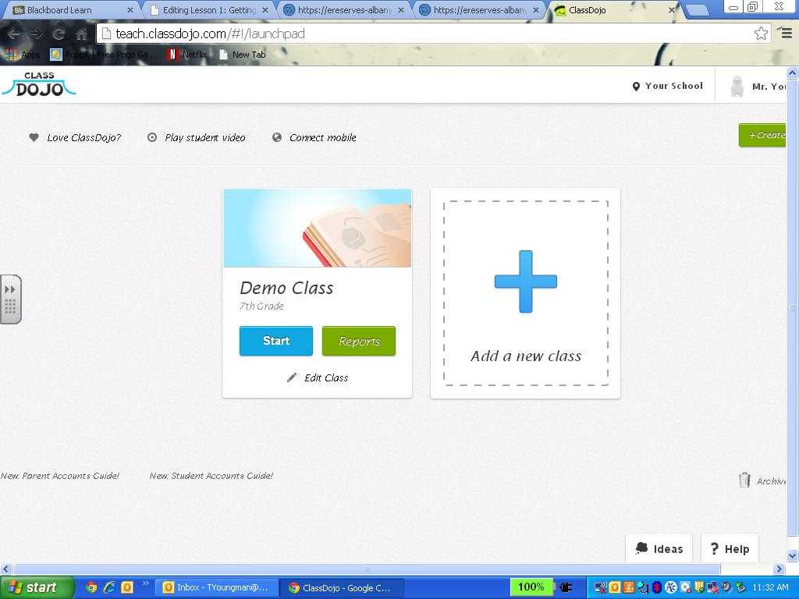Open the Love ClassDojo? link
Screen dimensions: 799x599
pos(84,137)
